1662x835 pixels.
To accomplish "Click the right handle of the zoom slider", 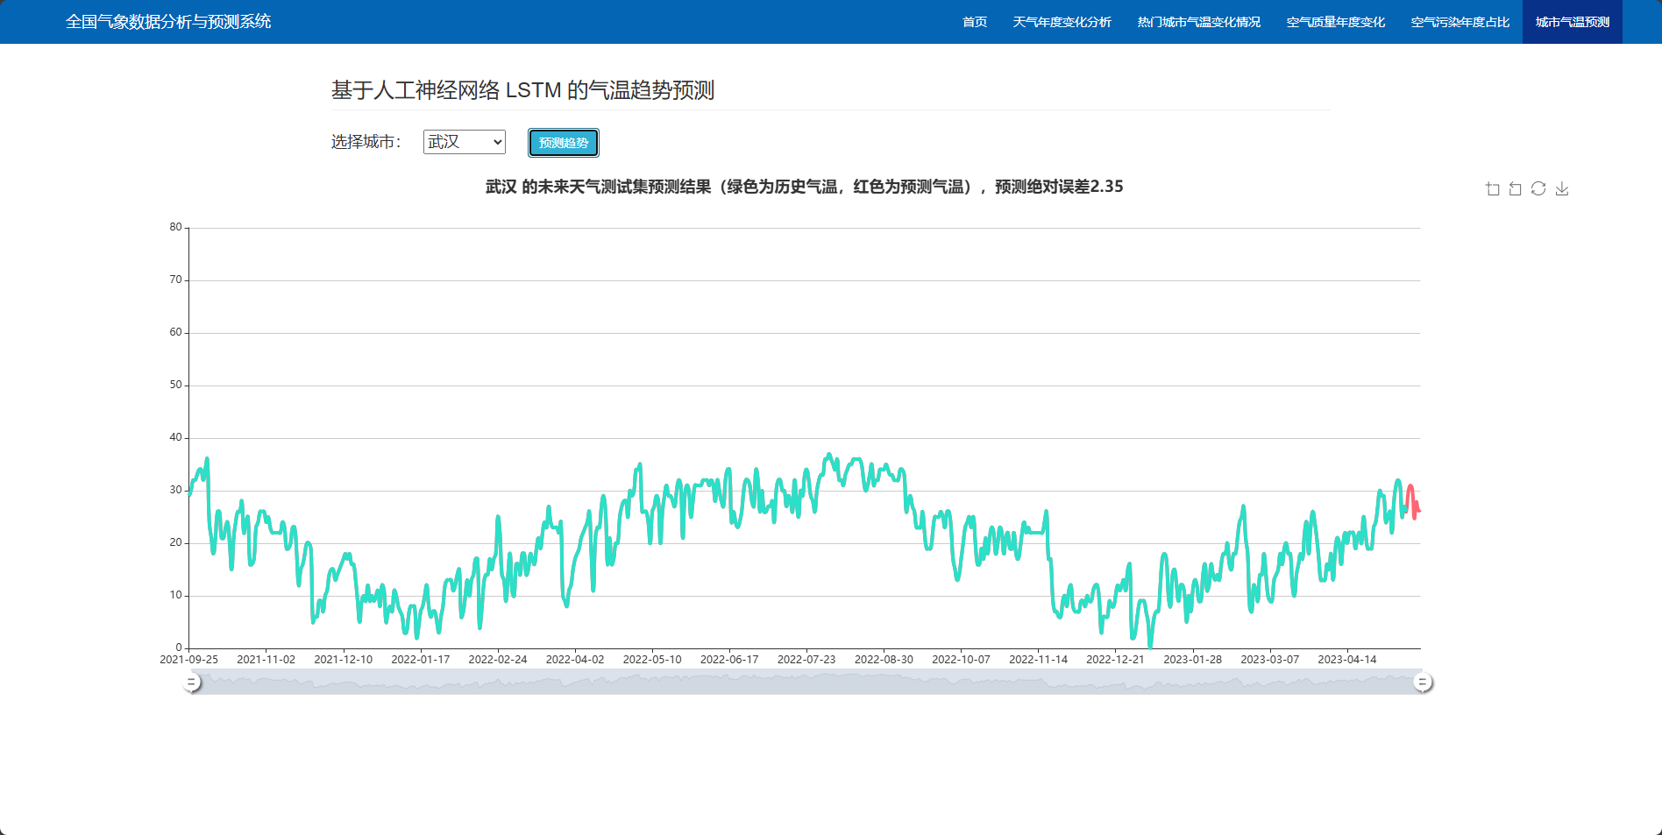I will coord(1423,682).
